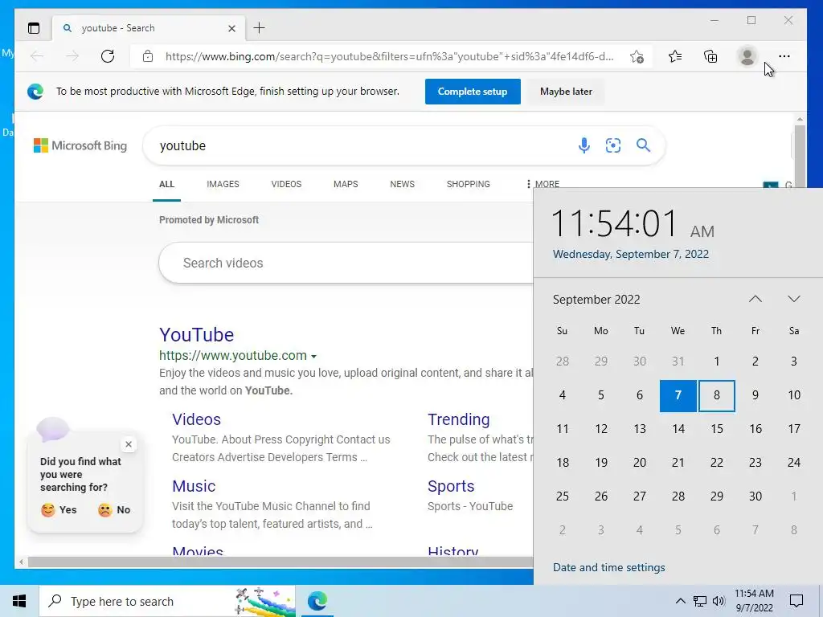Screen dimensions: 823x617
Task: Open the Music sublink
Action: [194, 486]
